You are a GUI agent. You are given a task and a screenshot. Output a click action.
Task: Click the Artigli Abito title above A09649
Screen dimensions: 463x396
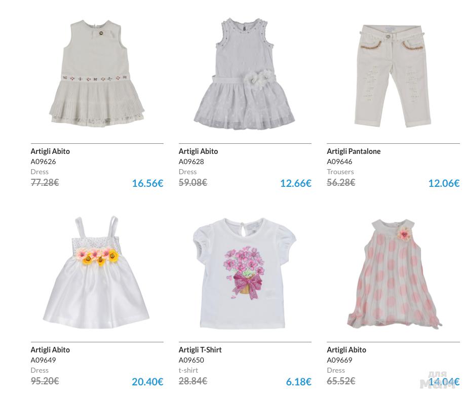(50, 350)
